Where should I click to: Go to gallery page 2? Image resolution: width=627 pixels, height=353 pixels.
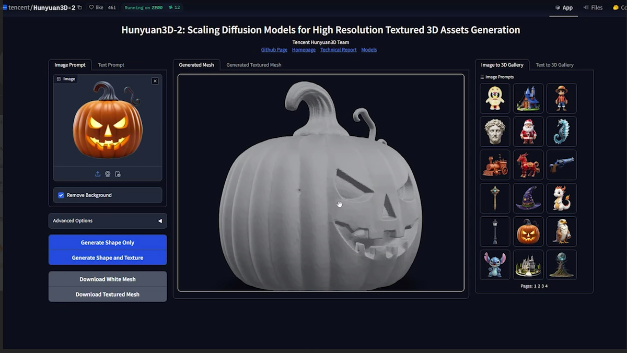pos(539,286)
